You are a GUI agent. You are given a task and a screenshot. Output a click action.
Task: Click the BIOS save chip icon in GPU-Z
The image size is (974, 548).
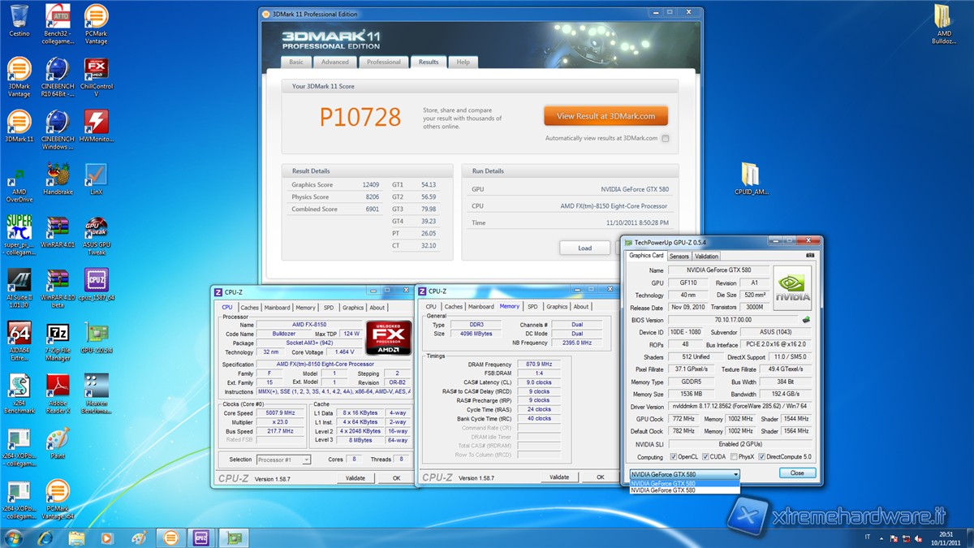point(806,320)
